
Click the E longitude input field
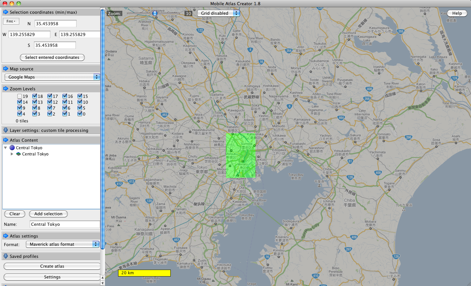(80, 34)
